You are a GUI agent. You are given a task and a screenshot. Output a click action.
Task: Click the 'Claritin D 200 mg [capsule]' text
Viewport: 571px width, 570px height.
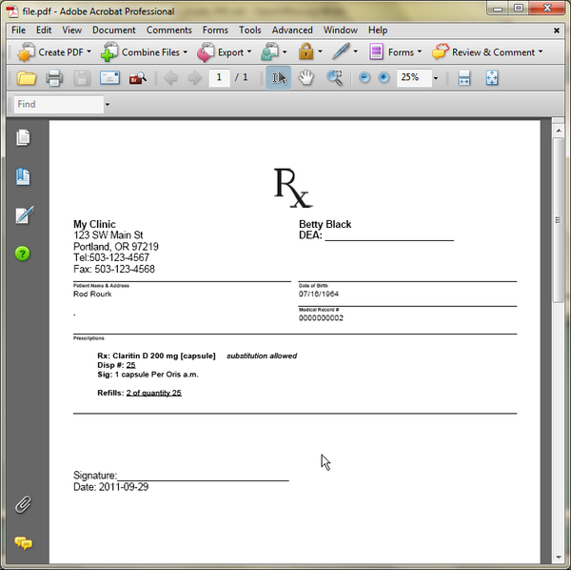(x=164, y=356)
